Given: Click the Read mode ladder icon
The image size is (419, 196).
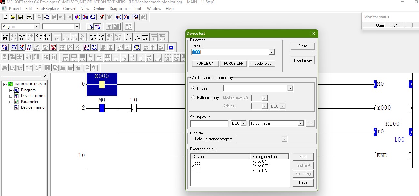Looking at the screenshot, I should [x=14, y=47].
